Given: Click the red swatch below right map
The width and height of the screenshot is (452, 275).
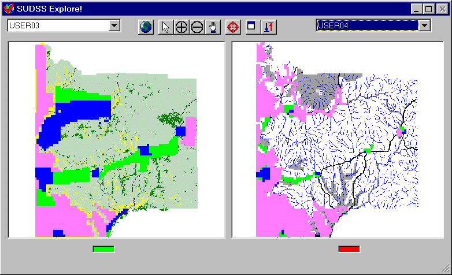Looking at the screenshot, I should (x=349, y=250).
